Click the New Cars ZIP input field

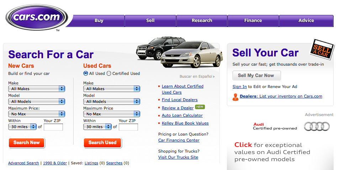pos(53,127)
